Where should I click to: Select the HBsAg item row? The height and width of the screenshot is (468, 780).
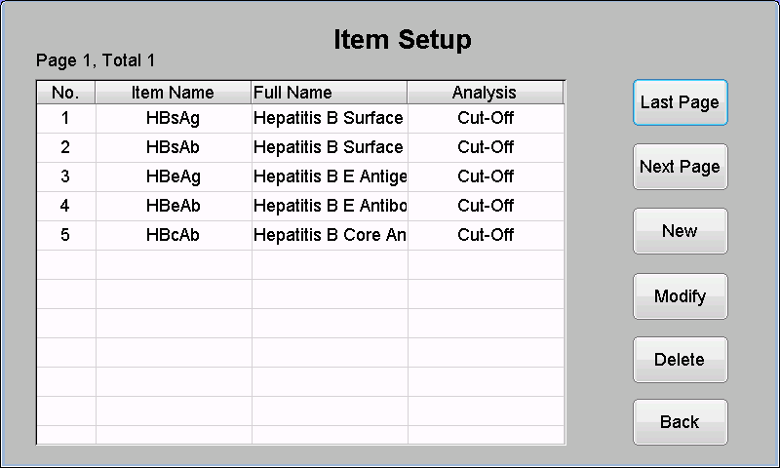[x=173, y=119]
